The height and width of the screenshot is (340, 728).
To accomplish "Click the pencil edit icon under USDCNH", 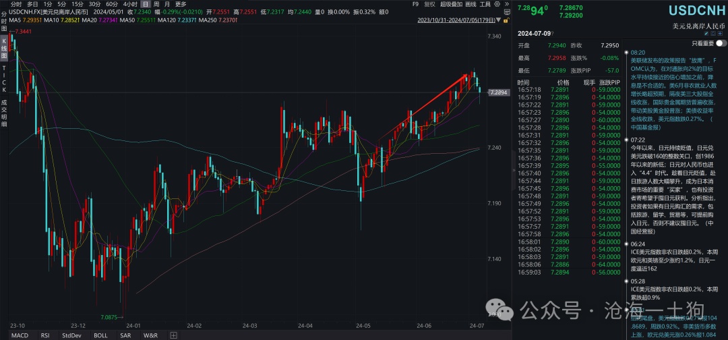I will pos(706,34).
